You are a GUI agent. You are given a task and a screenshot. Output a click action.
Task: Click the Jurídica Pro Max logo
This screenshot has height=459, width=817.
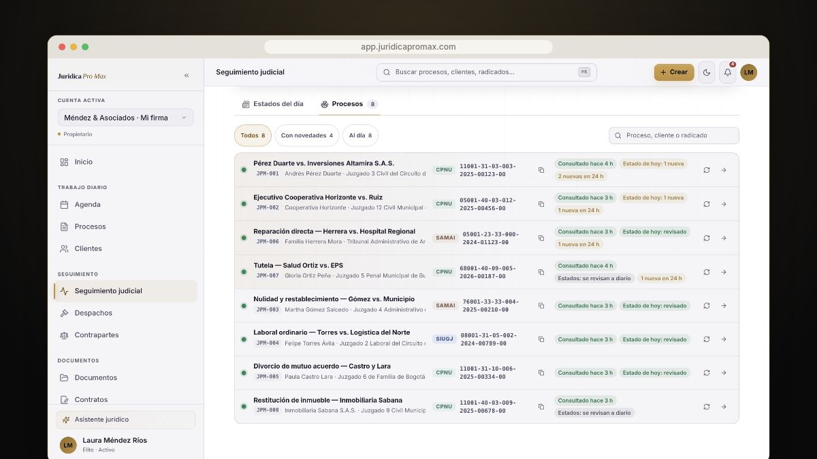pos(82,76)
